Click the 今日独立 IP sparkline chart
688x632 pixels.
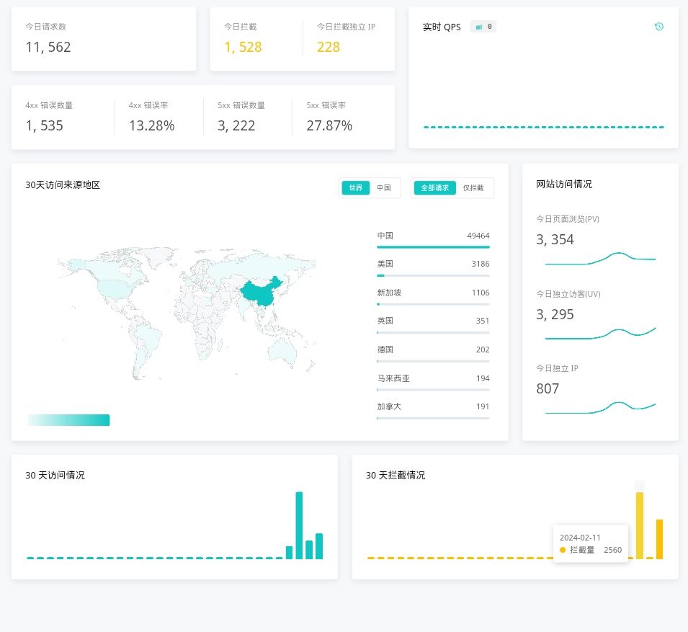[x=600, y=407]
